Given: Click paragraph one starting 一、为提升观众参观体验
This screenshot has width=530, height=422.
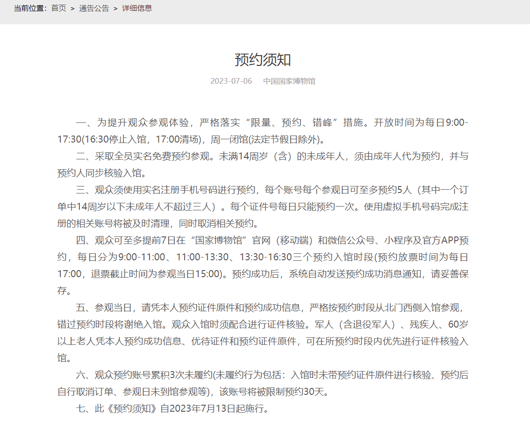Looking at the screenshot, I should tap(263, 131).
